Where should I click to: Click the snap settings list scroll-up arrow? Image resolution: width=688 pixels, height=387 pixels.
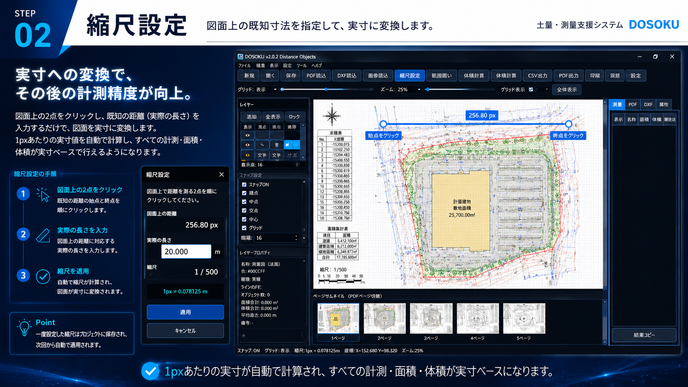304,182
